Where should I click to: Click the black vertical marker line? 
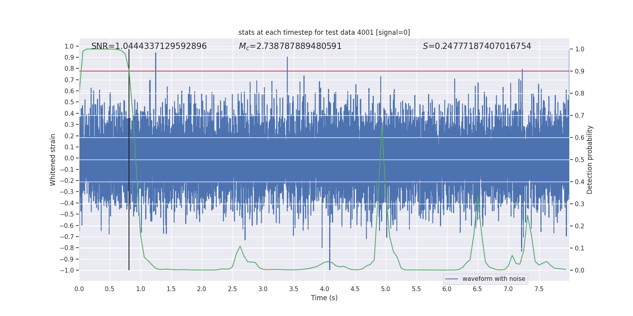pyautogui.click(x=129, y=160)
